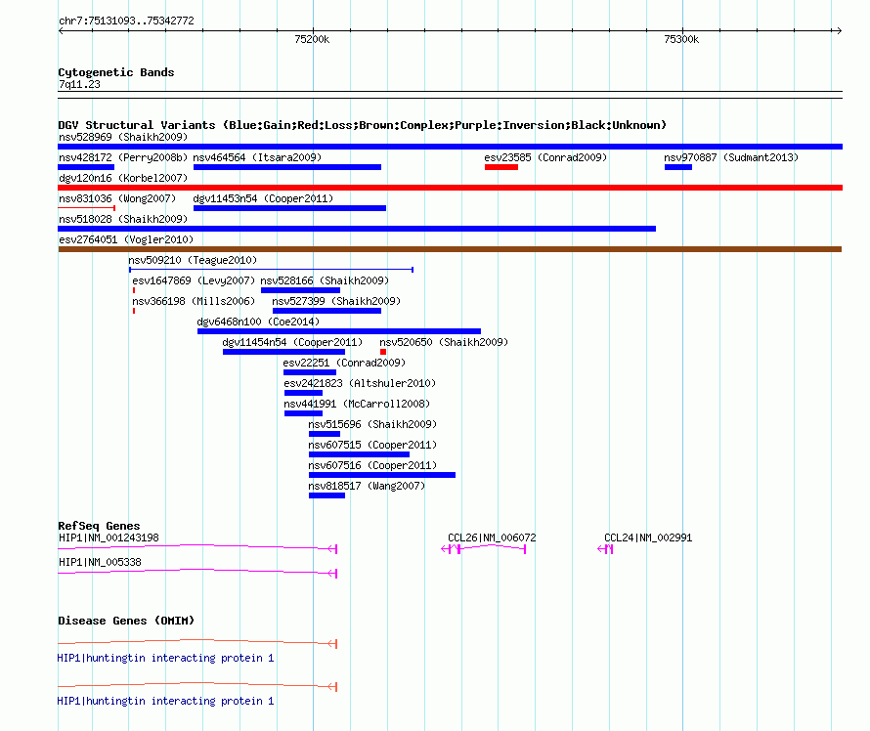Image resolution: width=870 pixels, height=731 pixels.
Task: Click the dgv120n16 (Korbel2007) label
Action: (123, 178)
